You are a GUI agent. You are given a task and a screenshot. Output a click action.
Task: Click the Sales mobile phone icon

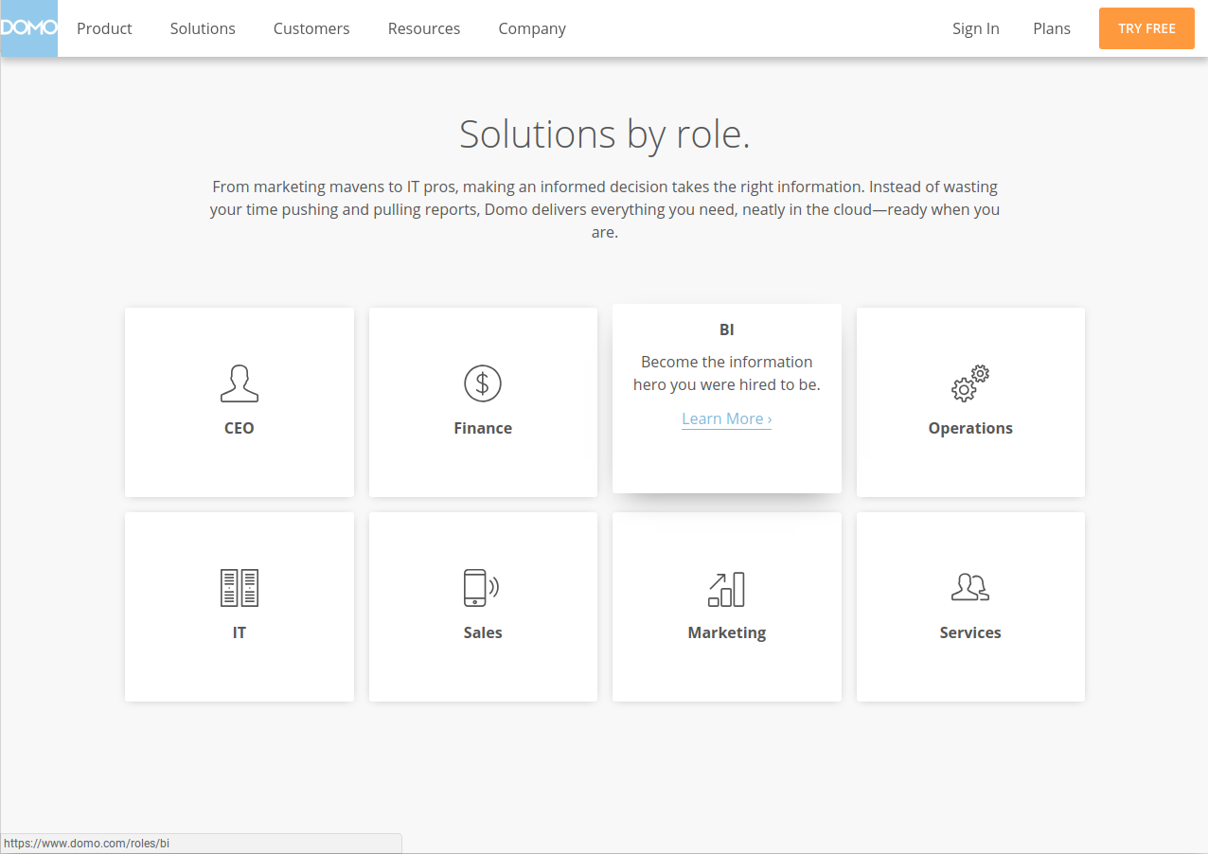pyautogui.click(x=482, y=588)
